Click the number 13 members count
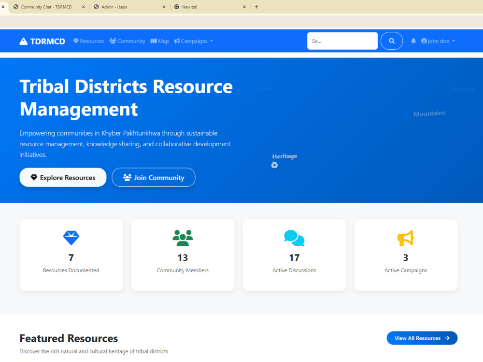The height and width of the screenshot is (362, 483). pos(183,258)
